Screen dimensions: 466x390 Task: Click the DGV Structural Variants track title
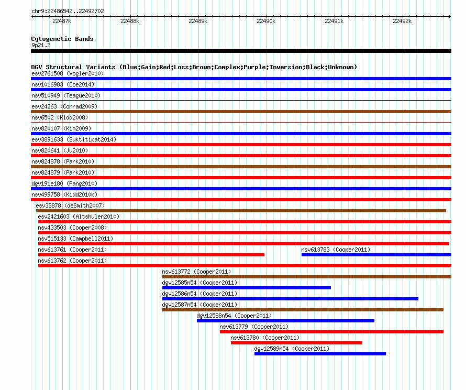(194, 67)
